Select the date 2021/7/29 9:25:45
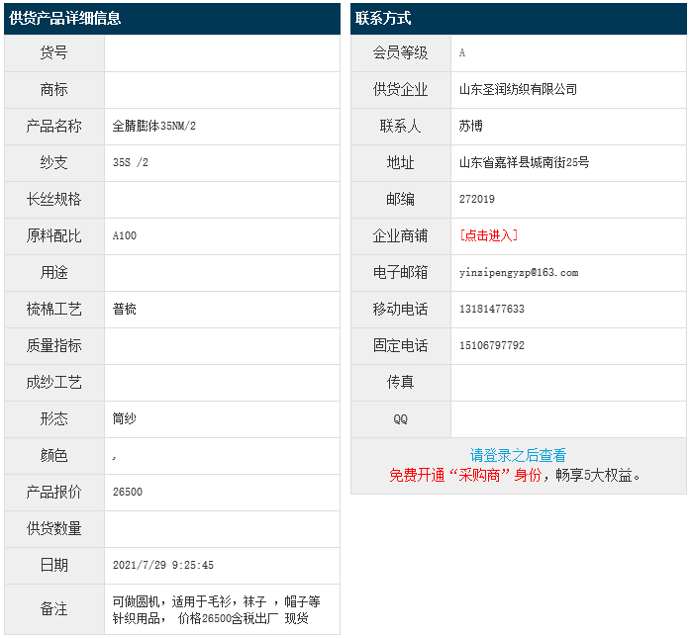This screenshot has height=638, width=690. click(163, 565)
